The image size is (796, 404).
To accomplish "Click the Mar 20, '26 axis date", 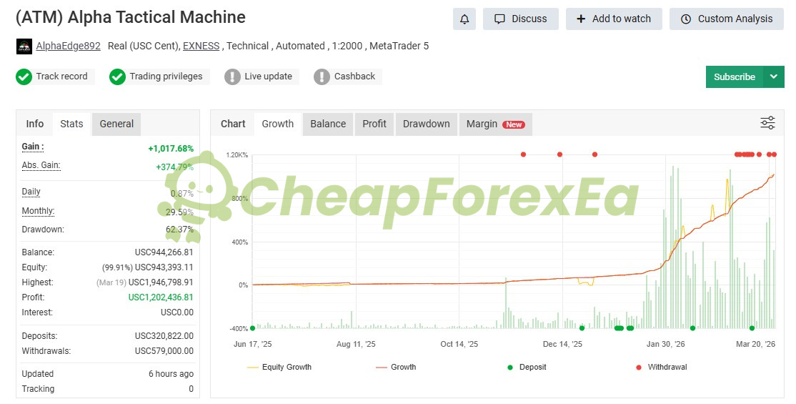I will pos(755,344).
